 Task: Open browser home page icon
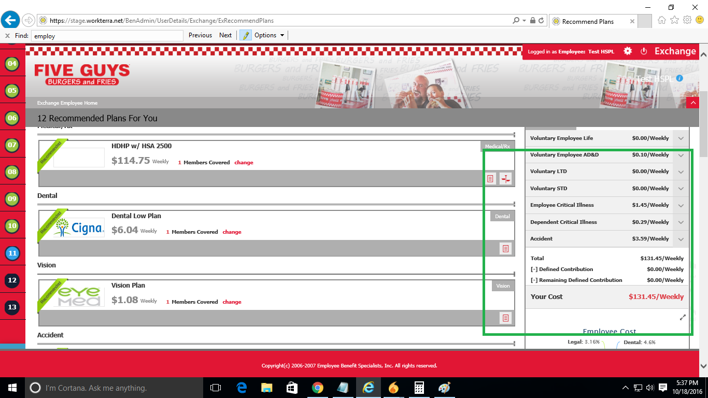(662, 20)
